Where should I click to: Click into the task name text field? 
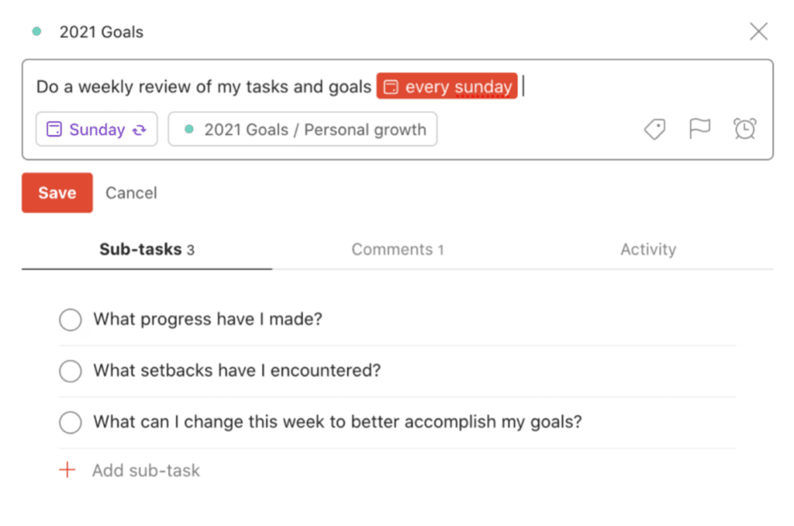coord(203,87)
